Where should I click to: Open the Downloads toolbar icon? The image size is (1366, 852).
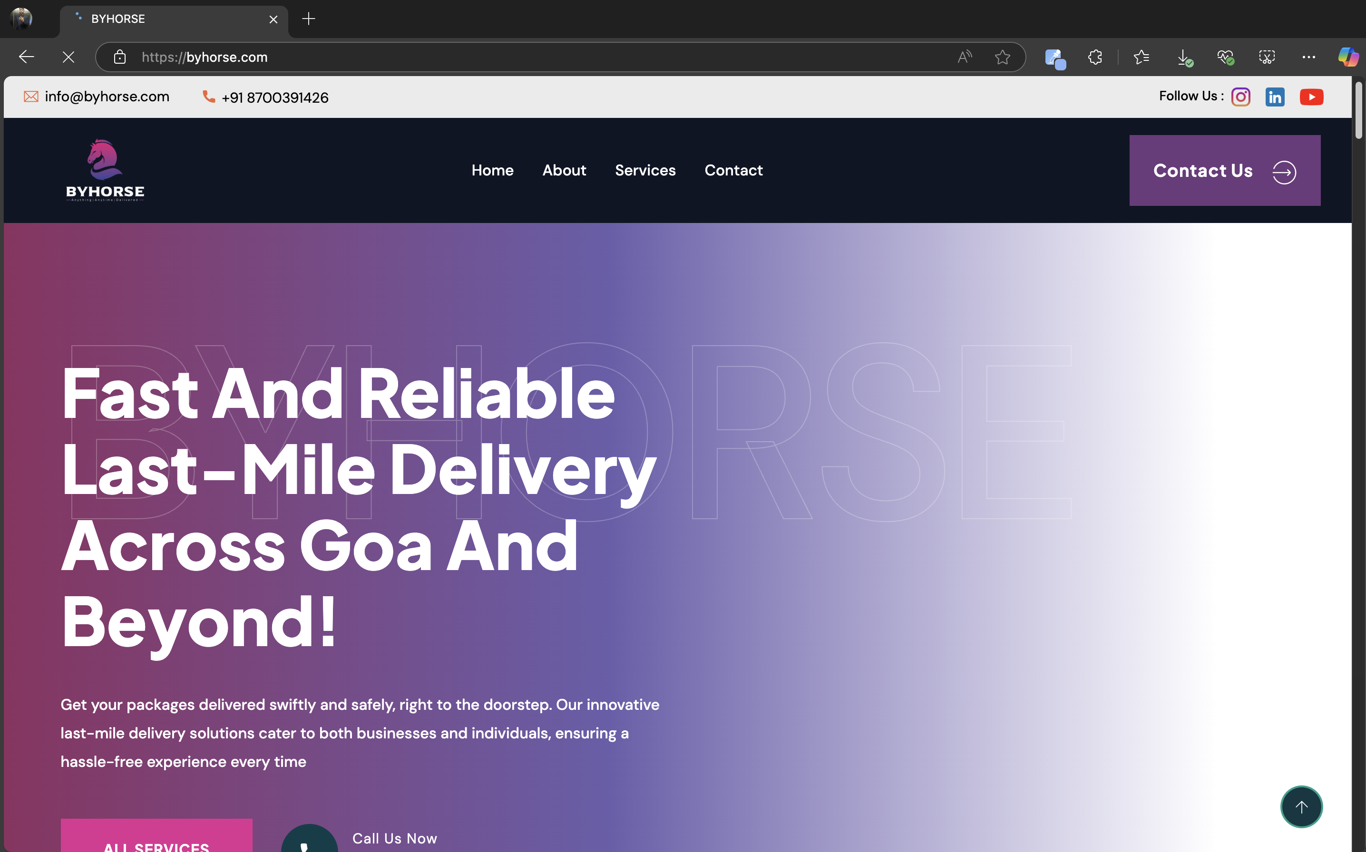[1184, 57]
